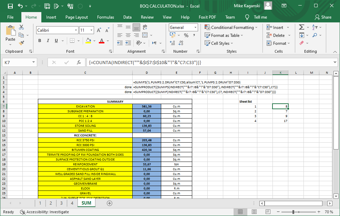Open the Calibri font name dropdown

[x=76, y=30]
